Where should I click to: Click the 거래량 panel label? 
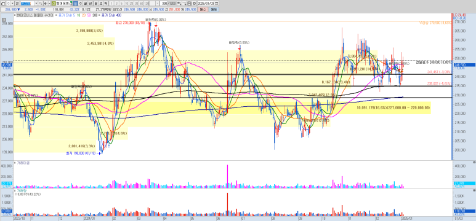pos(22,191)
